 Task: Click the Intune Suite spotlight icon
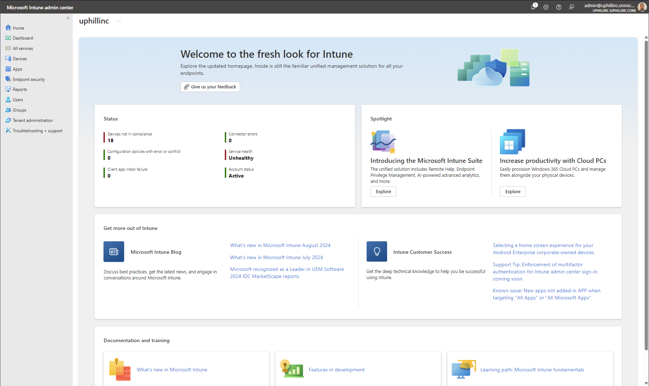(383, 141)
